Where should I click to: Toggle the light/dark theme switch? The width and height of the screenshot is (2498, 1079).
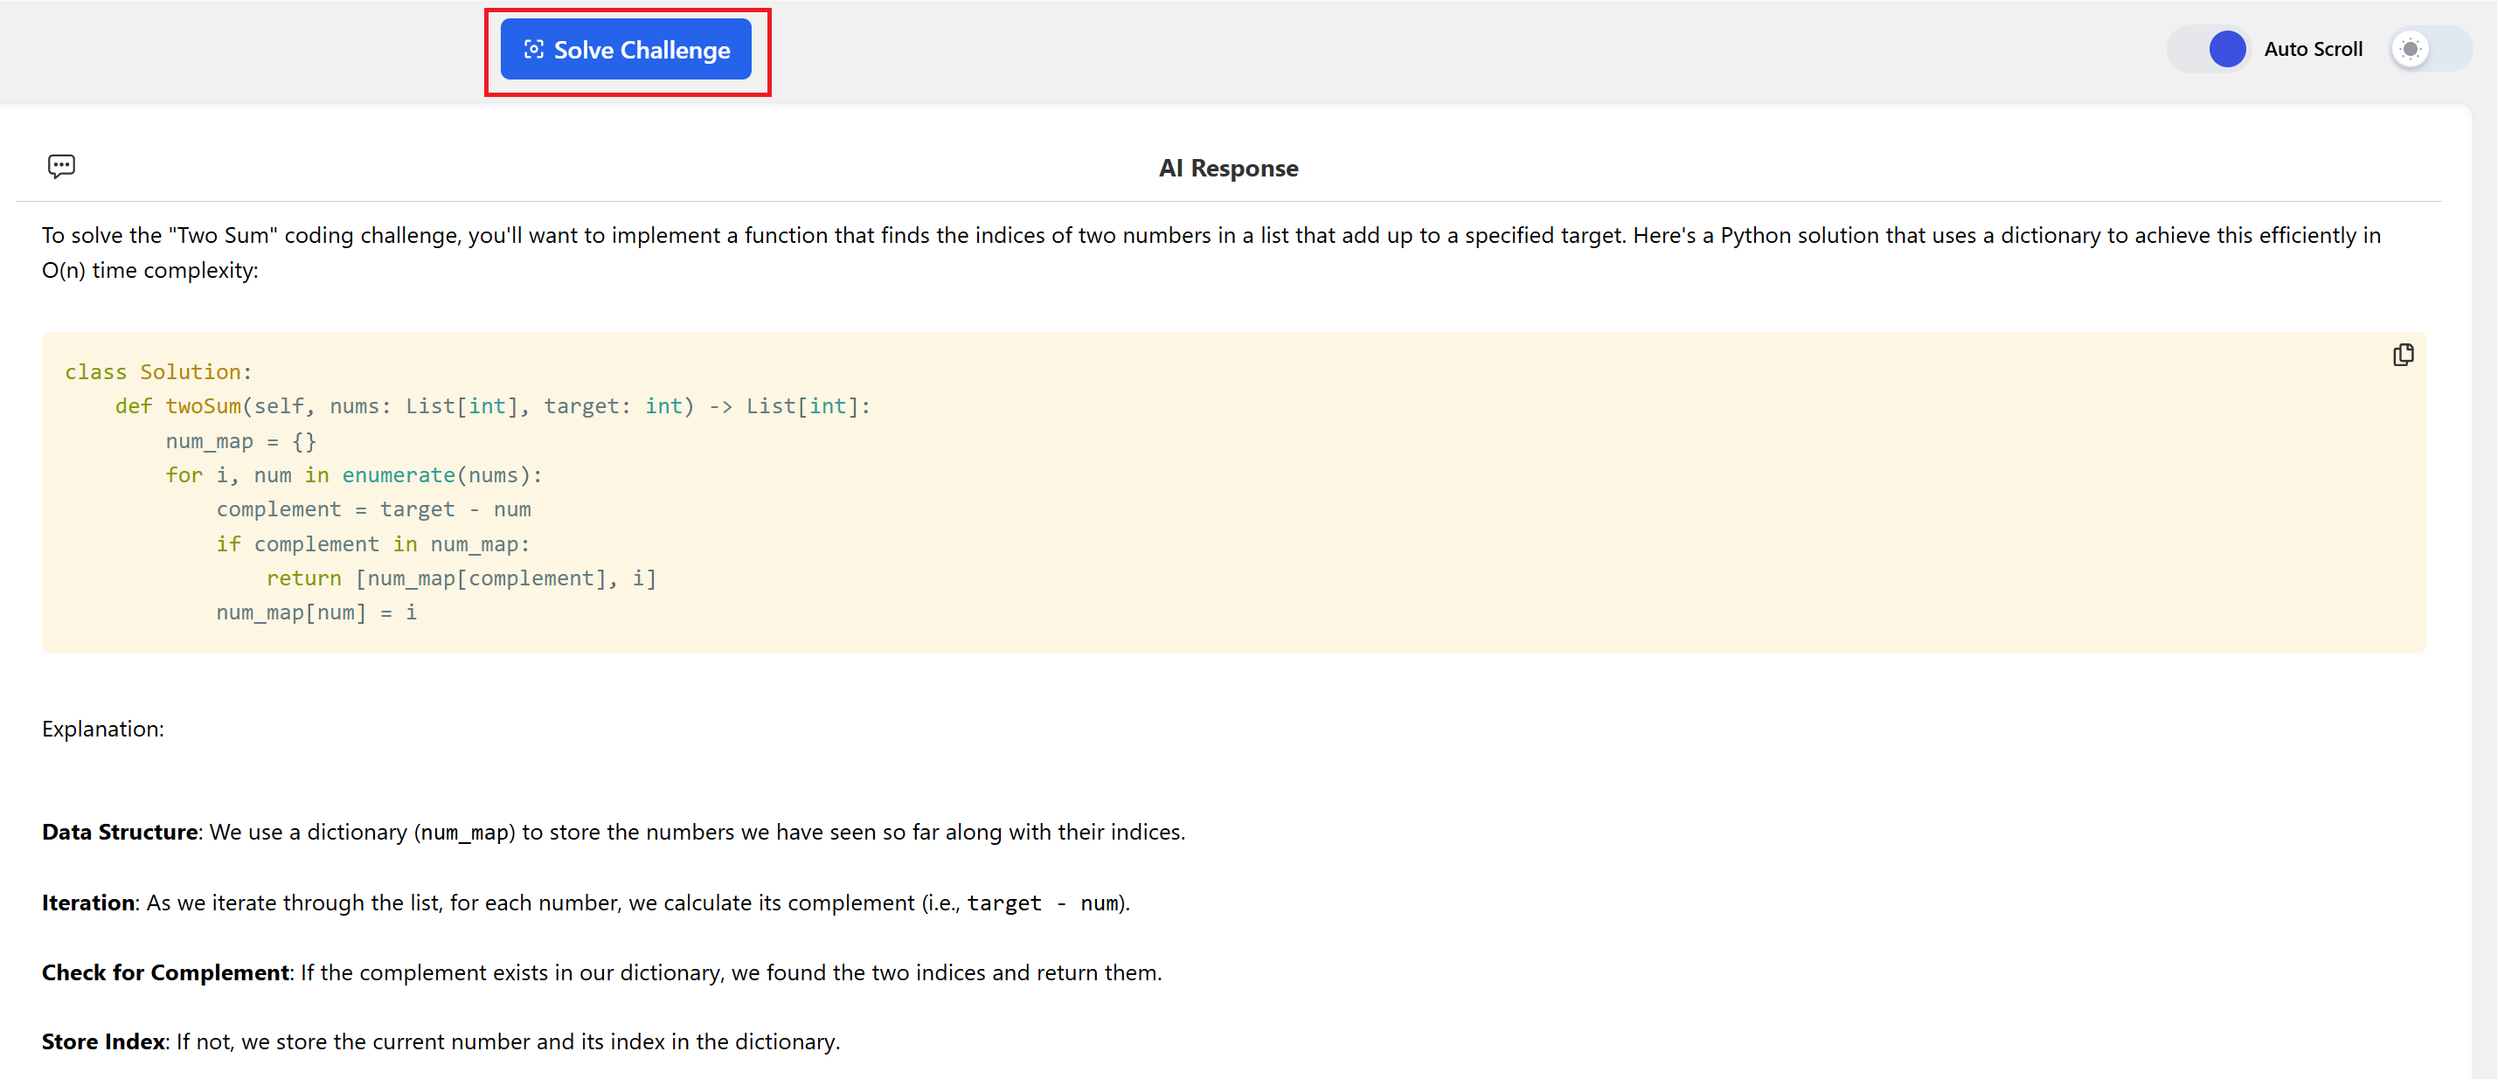[x=2430, y=48]
